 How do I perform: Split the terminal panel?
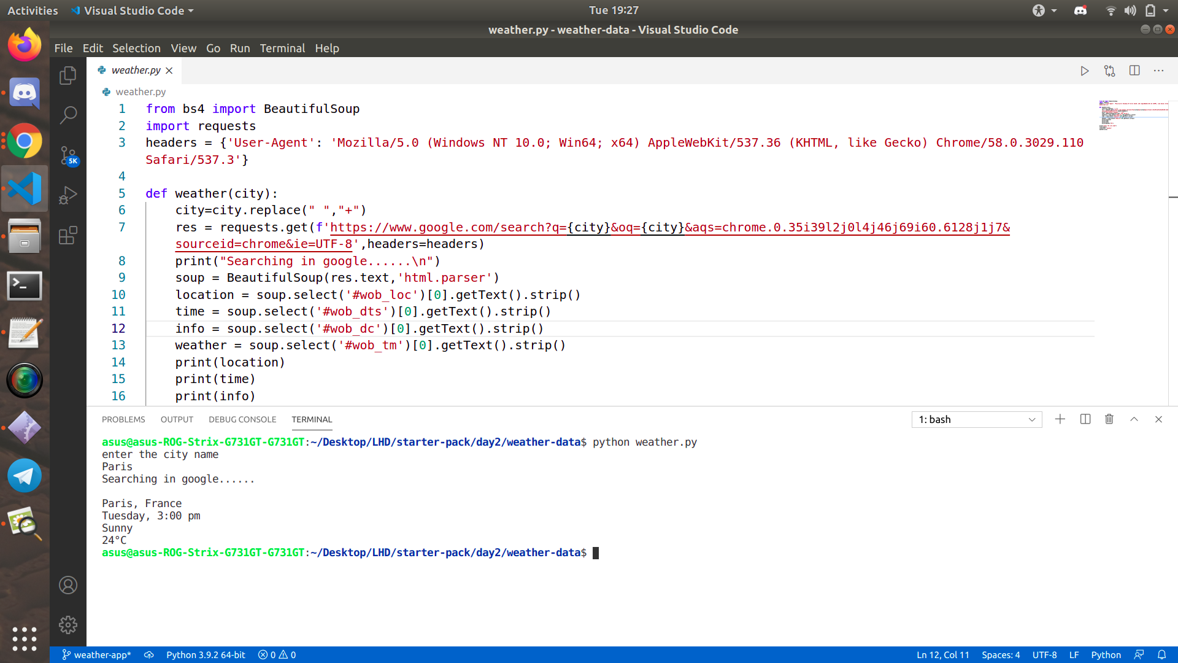[x=1085, y=419]
